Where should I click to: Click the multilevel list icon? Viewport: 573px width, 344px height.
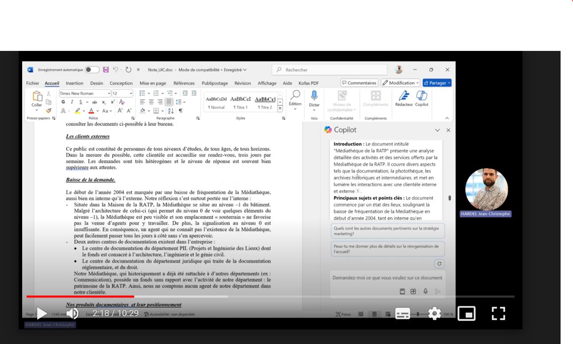170,93
